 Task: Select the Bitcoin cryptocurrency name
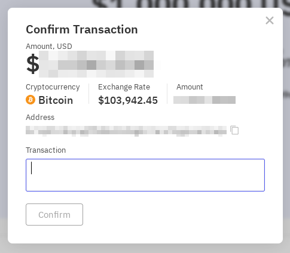(x=56, y=100)
